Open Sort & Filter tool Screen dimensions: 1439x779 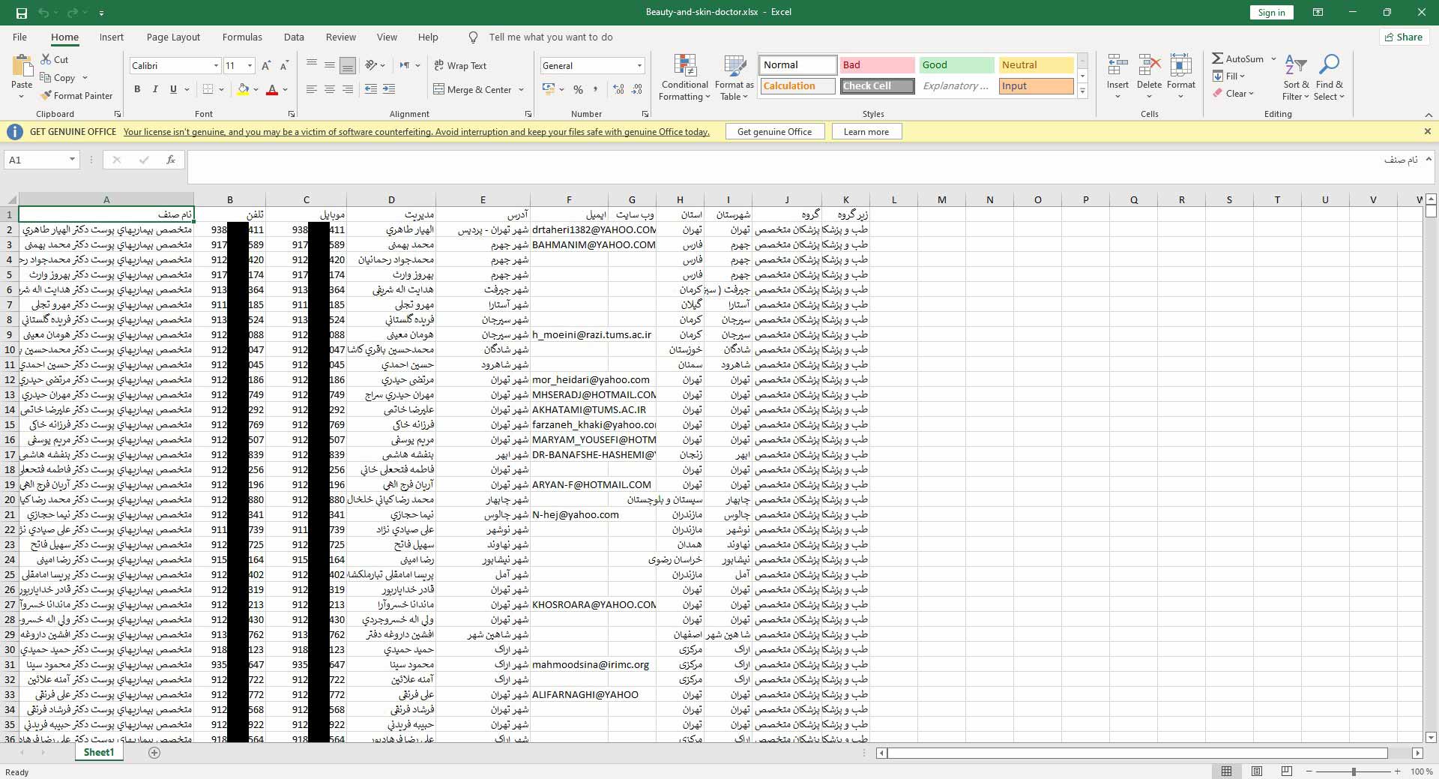coord(1295,67)
